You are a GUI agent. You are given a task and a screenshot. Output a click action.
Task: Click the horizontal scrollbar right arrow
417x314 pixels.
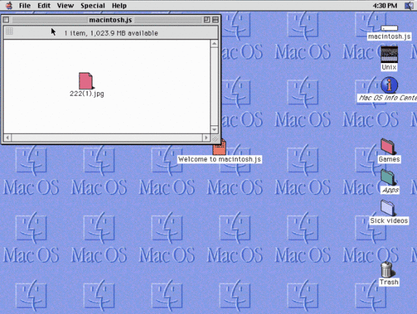click(x=206, y=138)
